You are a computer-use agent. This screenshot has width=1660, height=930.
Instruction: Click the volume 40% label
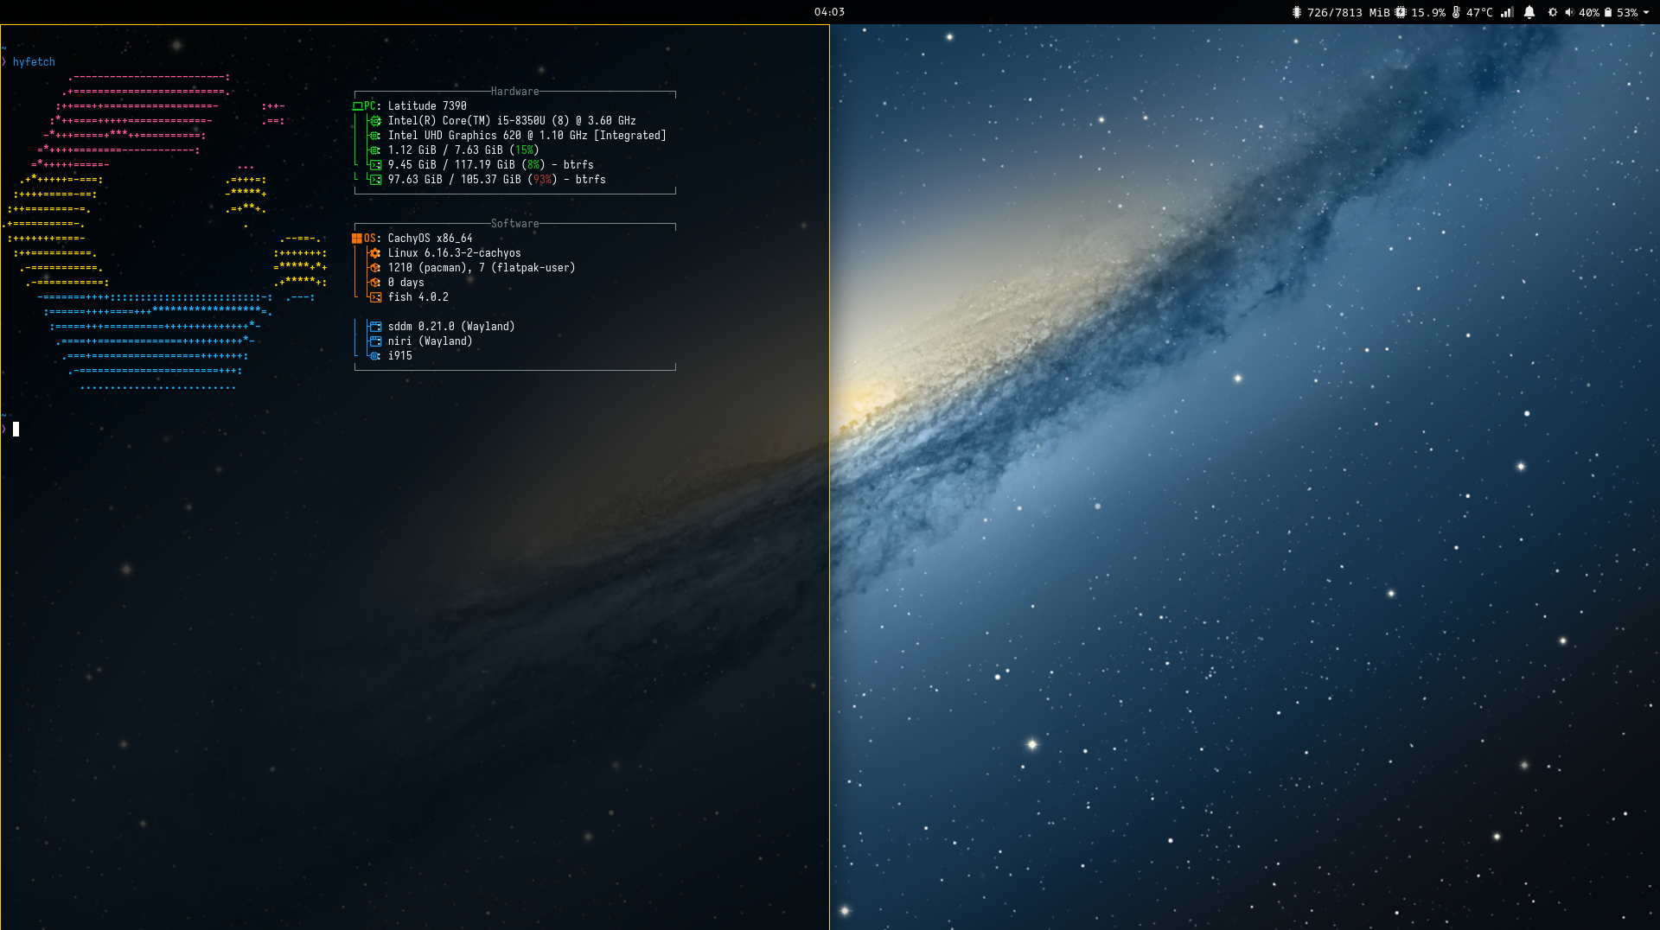pyautogui.click(x=1589, y=12)
